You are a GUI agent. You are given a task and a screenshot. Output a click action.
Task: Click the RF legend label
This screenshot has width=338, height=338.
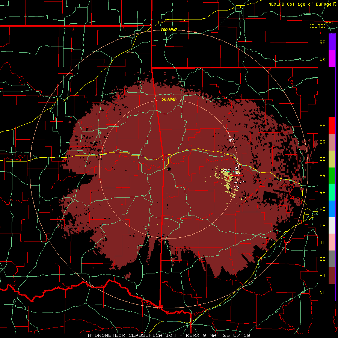pyautogui.click(x=322, y=42)
